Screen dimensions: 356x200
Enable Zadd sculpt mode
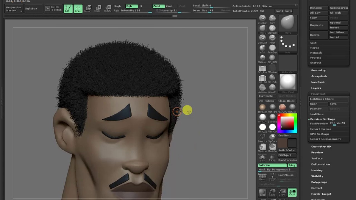pos(158,6)
